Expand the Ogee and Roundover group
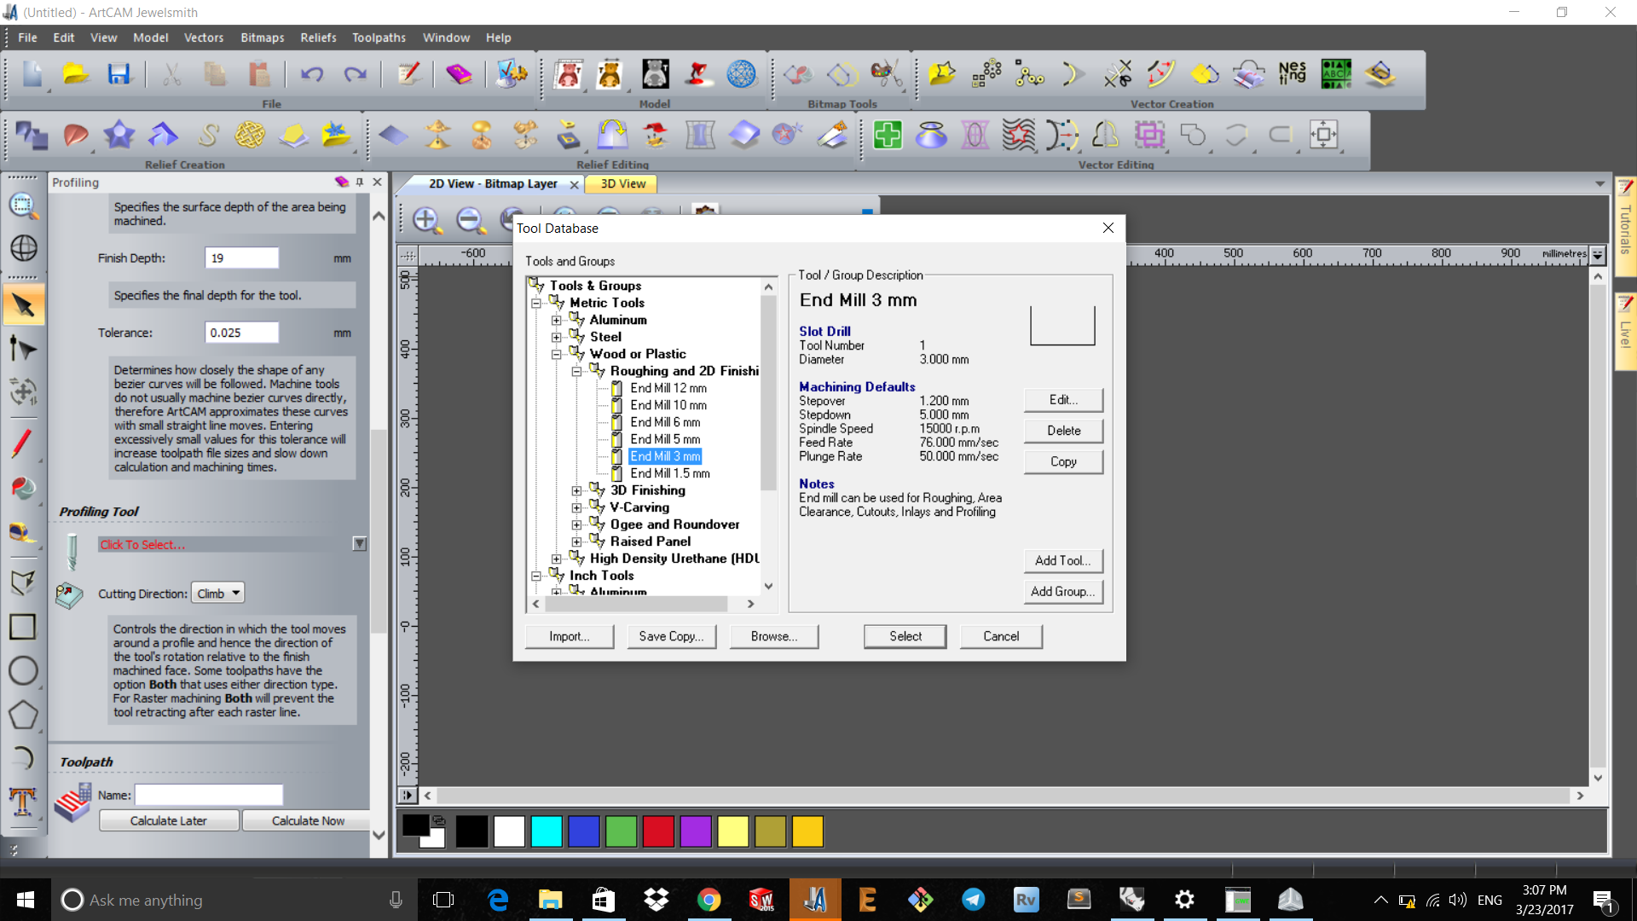Image resolution: width=1637 pixels, height=921 pixels. tap(576, 524)
